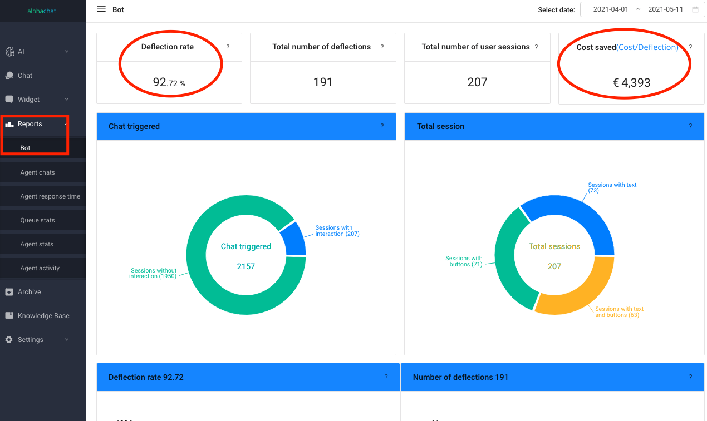Show help for Cost saved card

click(x=691, y=47)
